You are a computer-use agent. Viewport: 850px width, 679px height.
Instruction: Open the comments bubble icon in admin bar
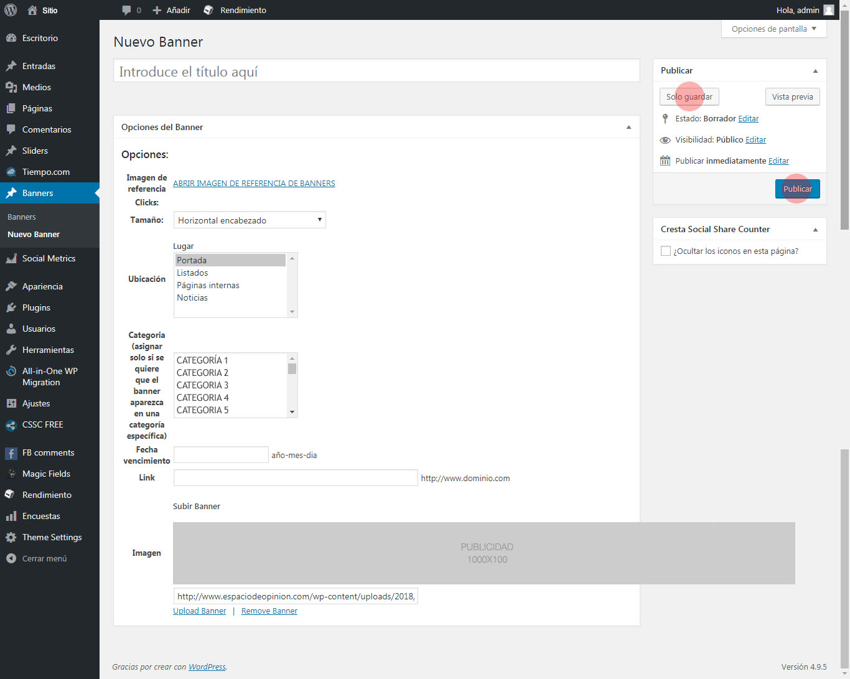127,10
